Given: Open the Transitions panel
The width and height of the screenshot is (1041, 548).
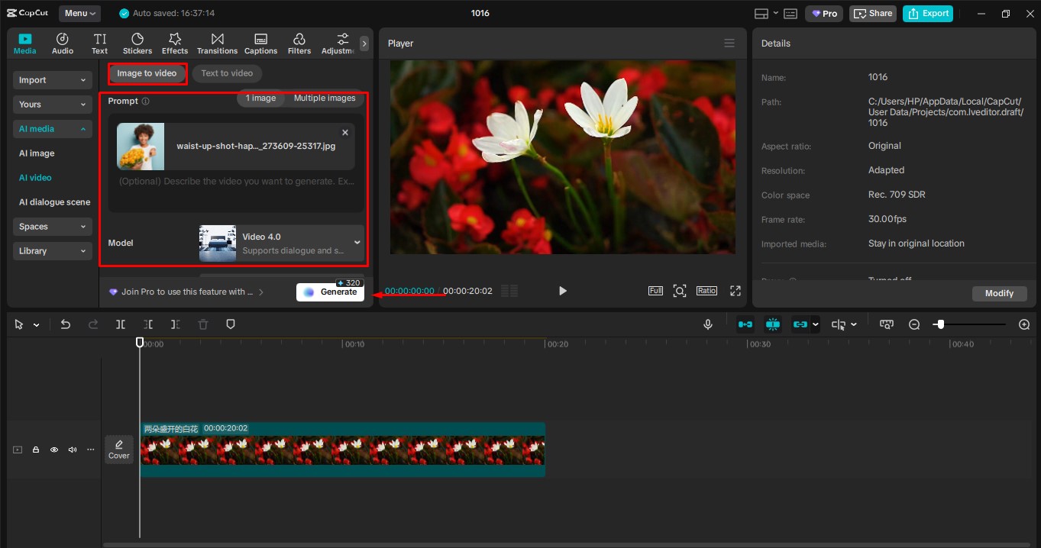Looking at the screenshot, I should (217, 42).
